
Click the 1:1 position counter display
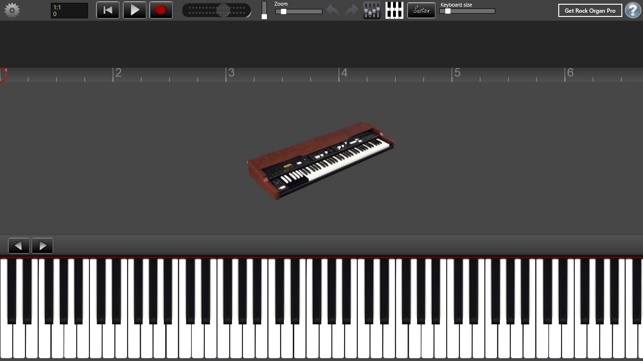[x=69, y=10]
